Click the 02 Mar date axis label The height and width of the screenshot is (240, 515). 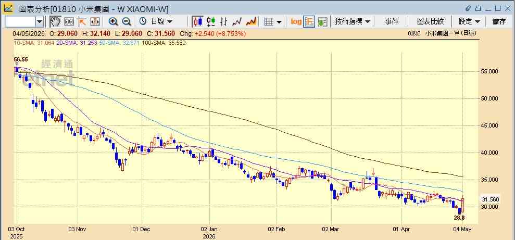pyautogui.click(x=331, y=230)
